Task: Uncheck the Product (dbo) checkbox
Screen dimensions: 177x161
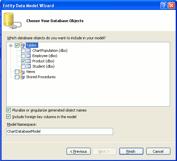Action: click(23, 61)
